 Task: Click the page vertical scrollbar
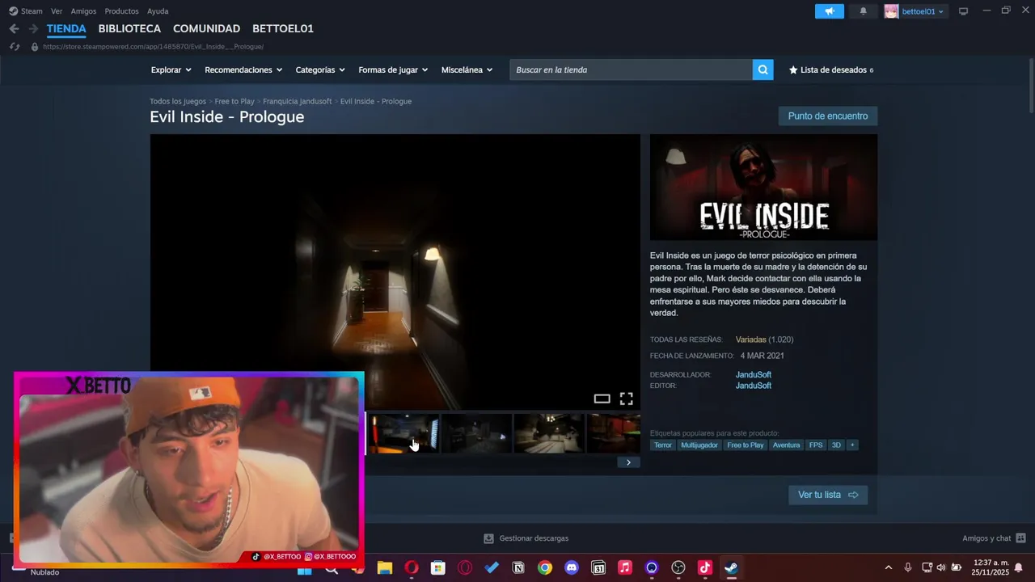pos(1031,85)
